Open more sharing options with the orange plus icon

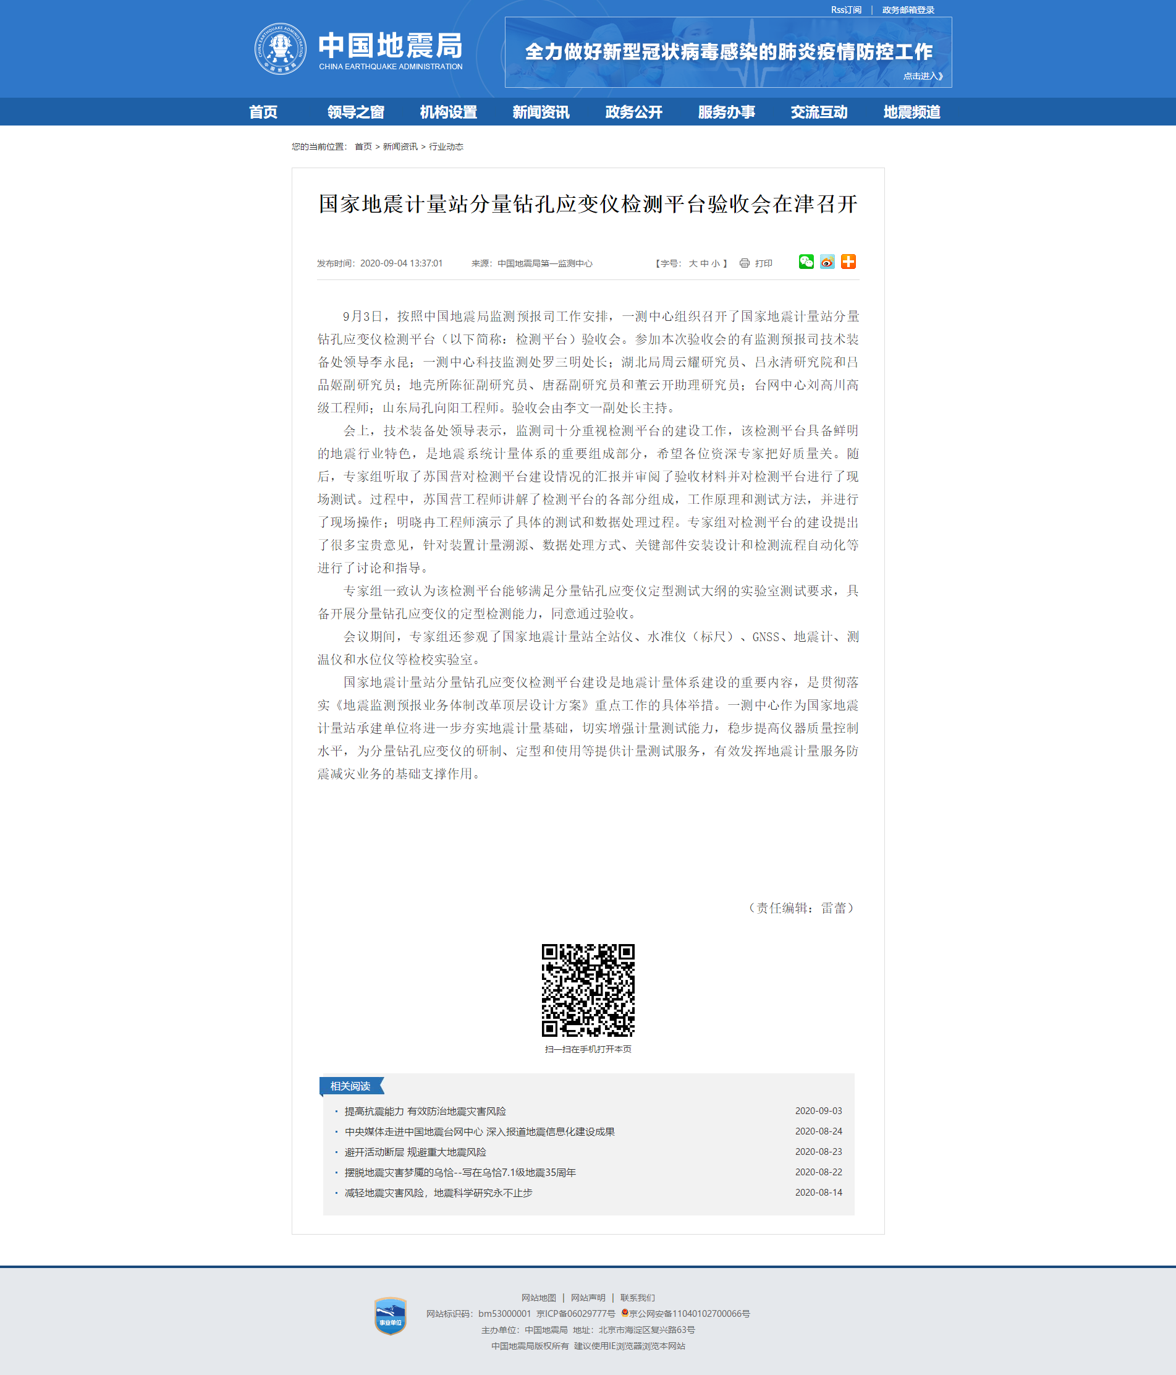coord(850,262)
